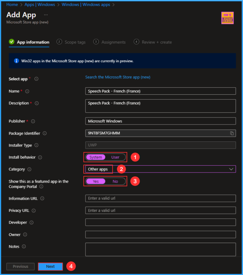Click the Select app info icon
Image resolution: width=243 pixels, height=275 pixels.
[36, 79]
